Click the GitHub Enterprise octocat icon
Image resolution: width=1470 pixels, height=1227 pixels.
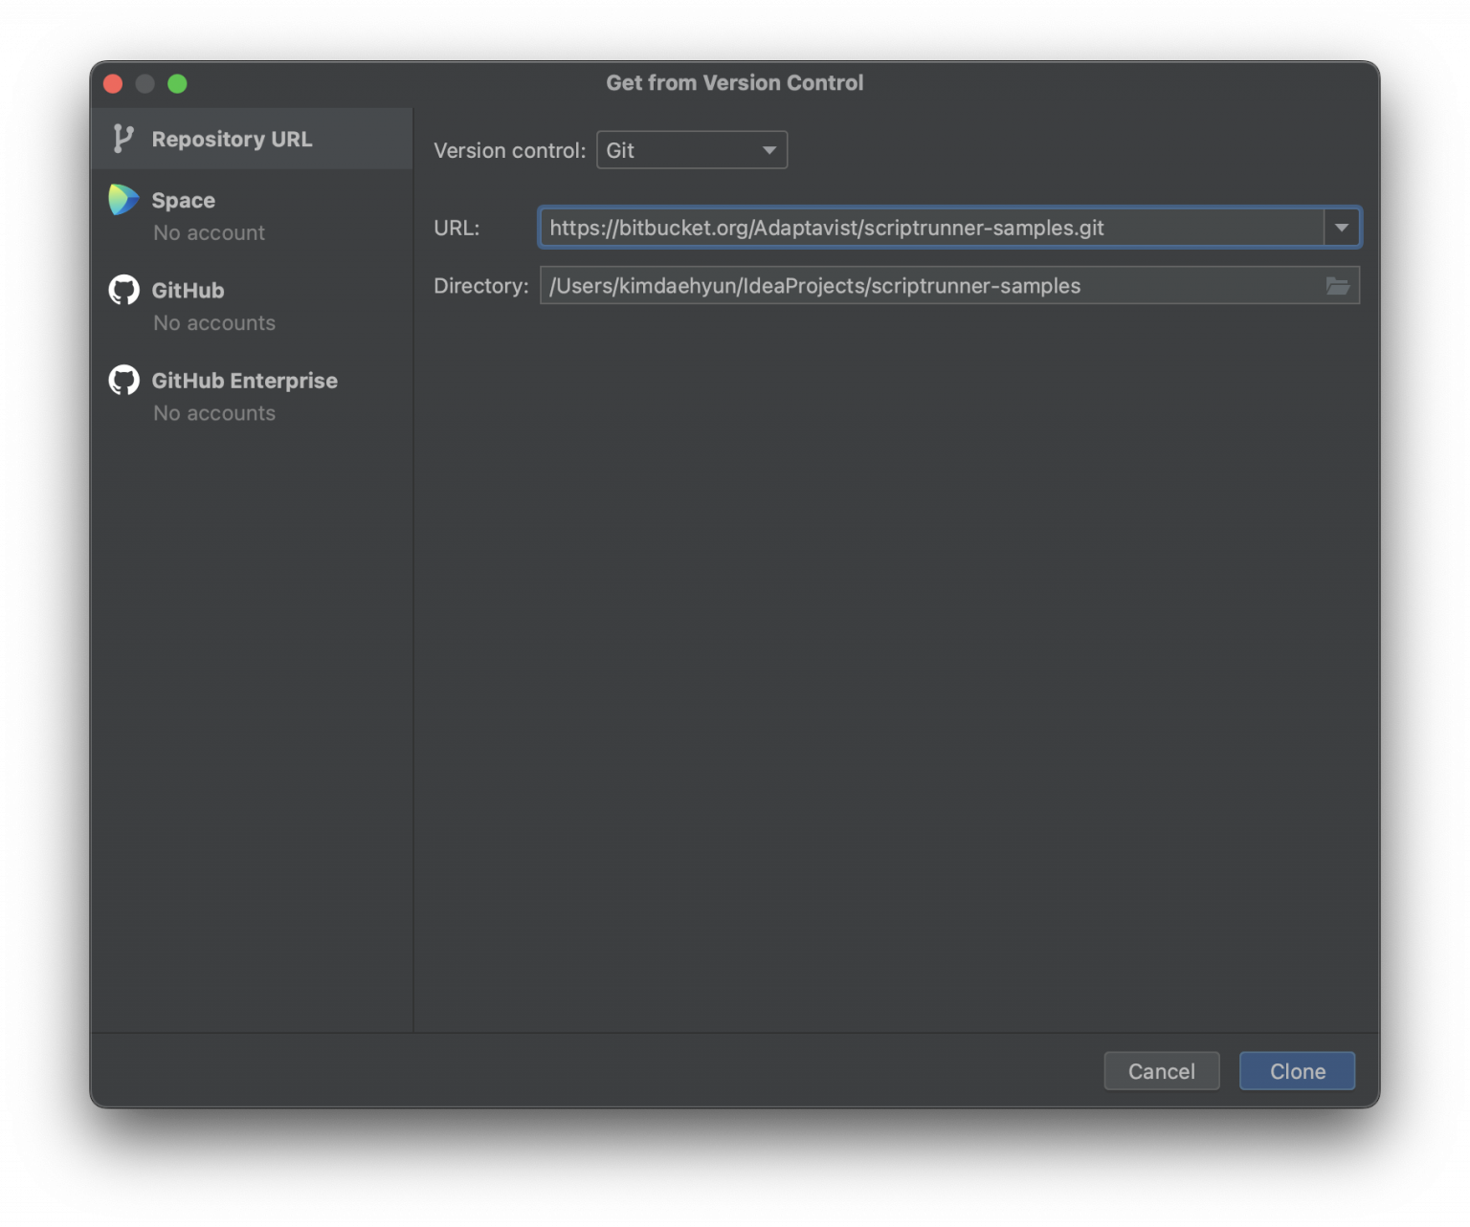coord(123,381)
